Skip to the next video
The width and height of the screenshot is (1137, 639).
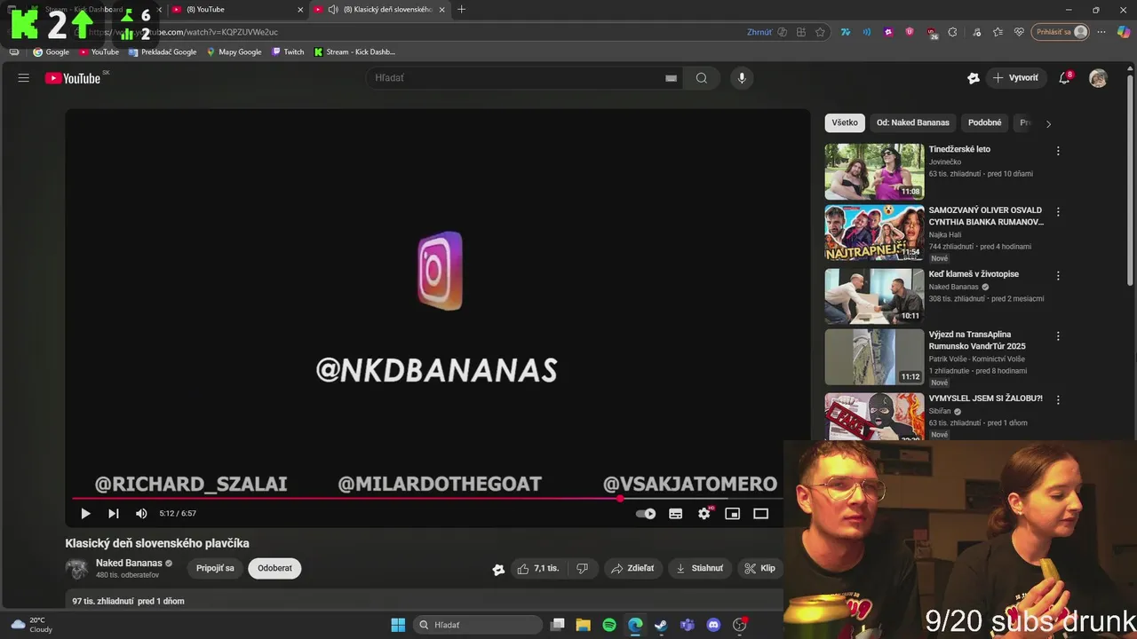[x=114, y=513]
